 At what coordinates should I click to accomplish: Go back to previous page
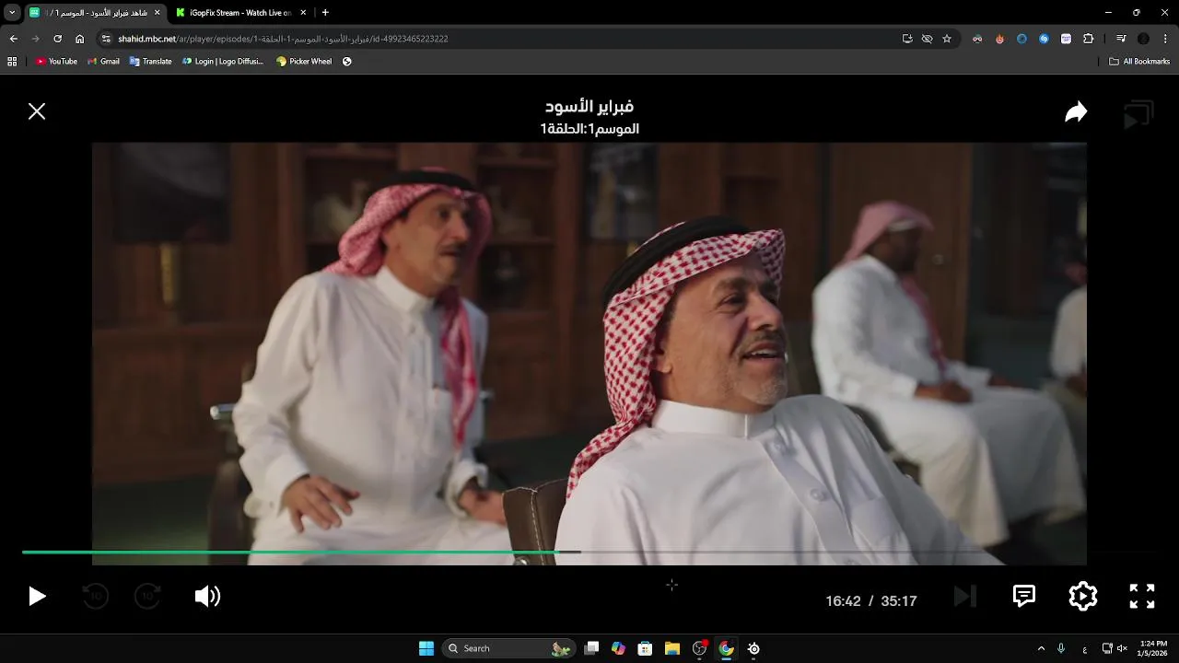13,39
